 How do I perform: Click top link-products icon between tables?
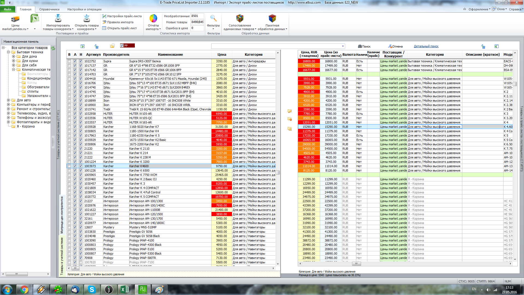pos(290,111)
